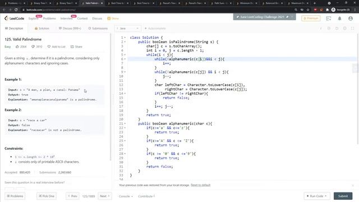Open the Problems list button

[15, 196]
